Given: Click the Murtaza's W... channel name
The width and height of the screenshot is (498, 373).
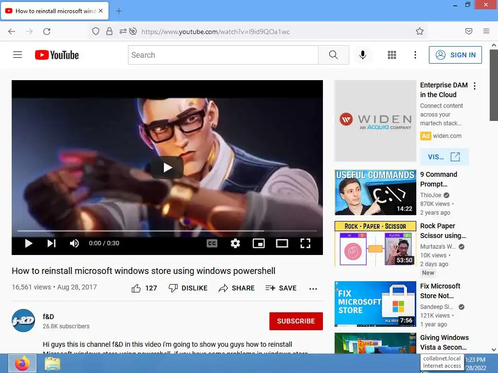Looking at the screenshot, I should [438, 246].
